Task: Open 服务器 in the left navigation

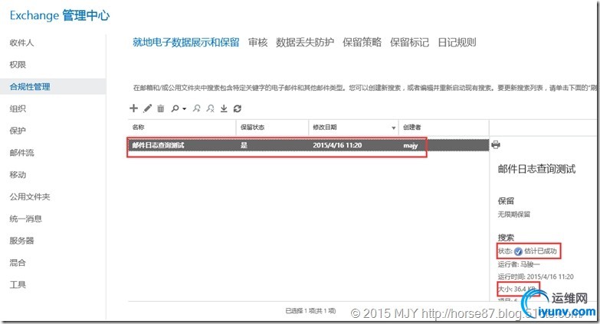Action: [x=21, y=241]
